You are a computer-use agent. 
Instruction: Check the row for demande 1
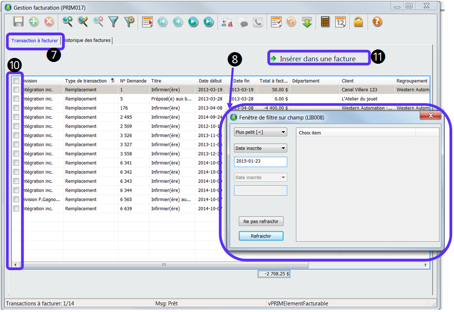coord(17,90)
